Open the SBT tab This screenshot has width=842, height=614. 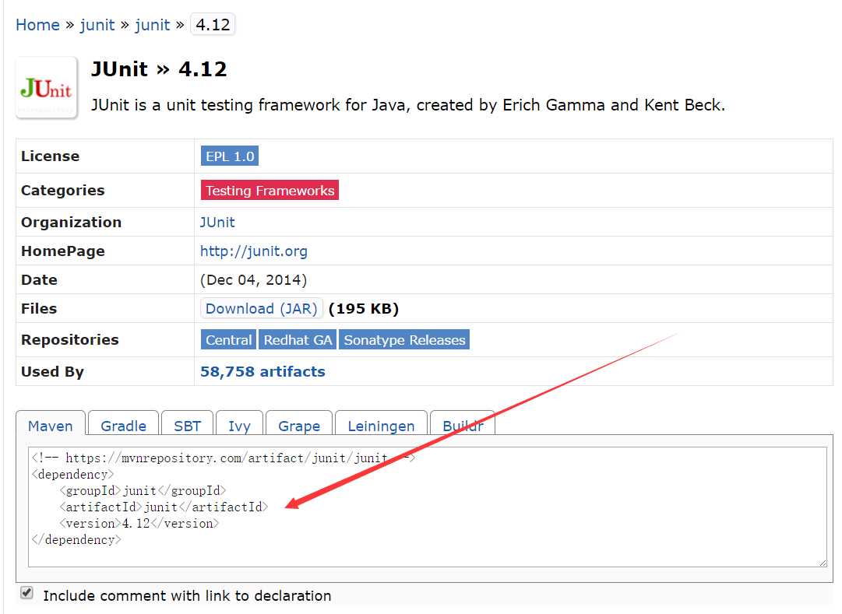[187, 426]
